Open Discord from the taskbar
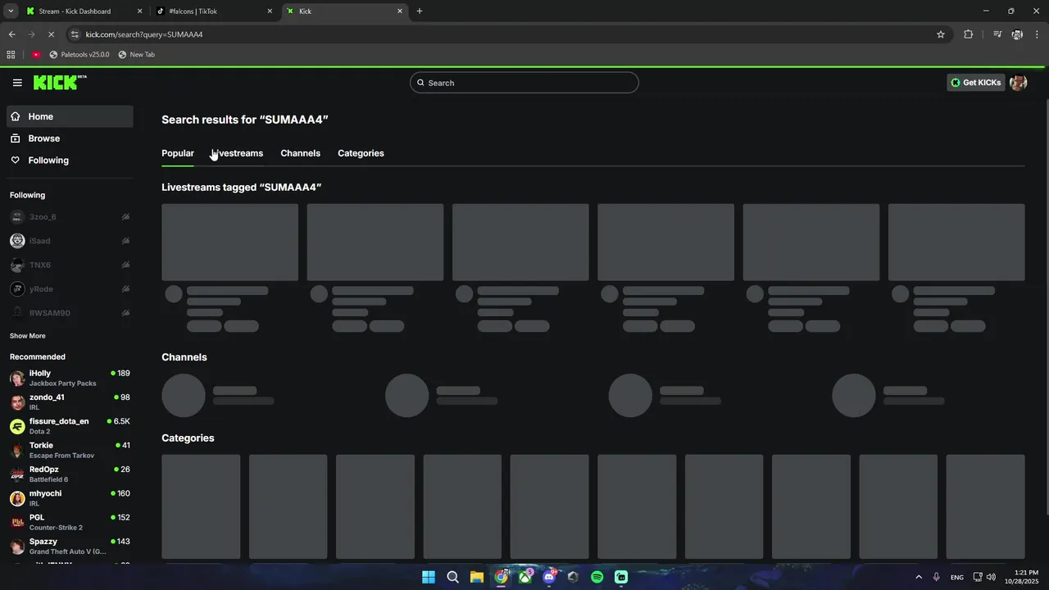Screen dimensions: 1049x590 549,577
